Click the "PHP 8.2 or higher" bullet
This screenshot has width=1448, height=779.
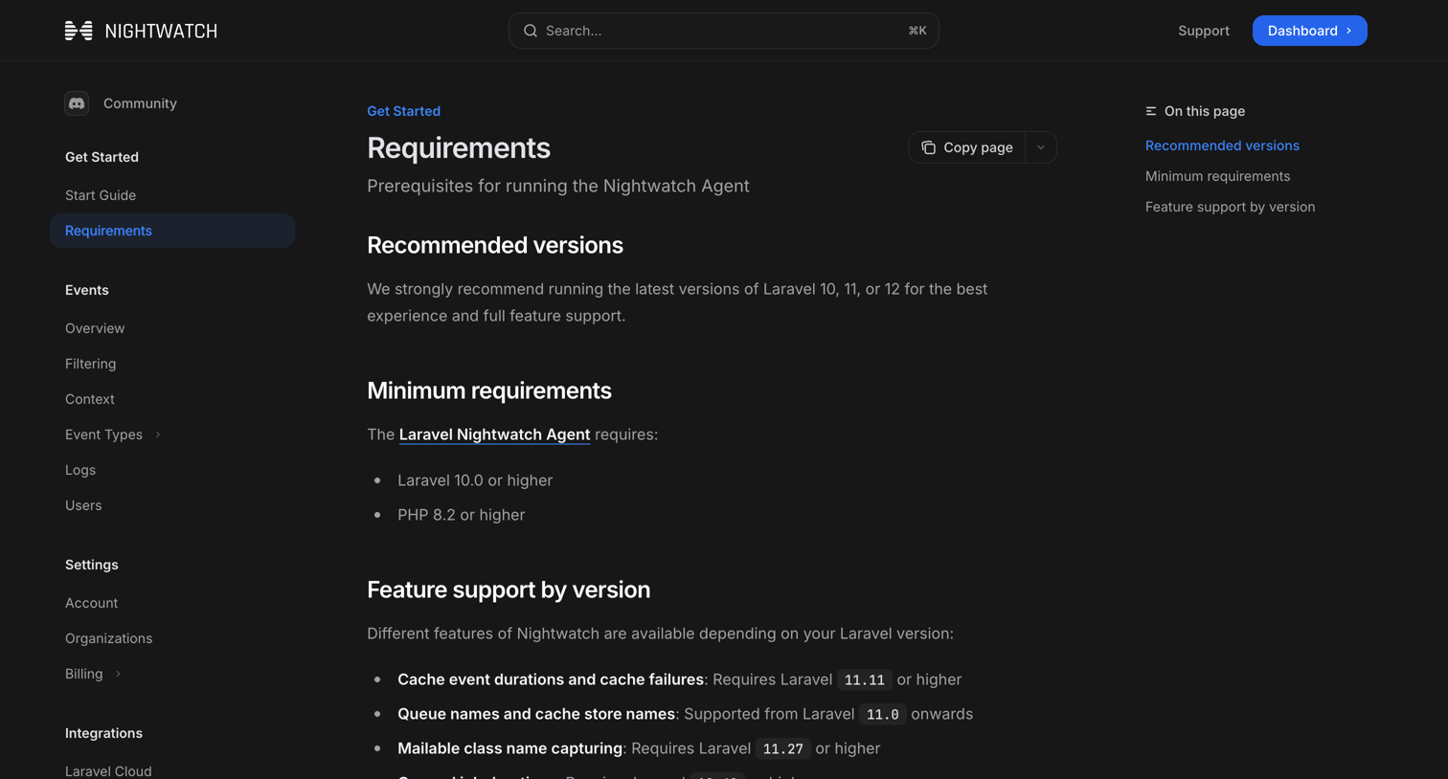(461, 515)
